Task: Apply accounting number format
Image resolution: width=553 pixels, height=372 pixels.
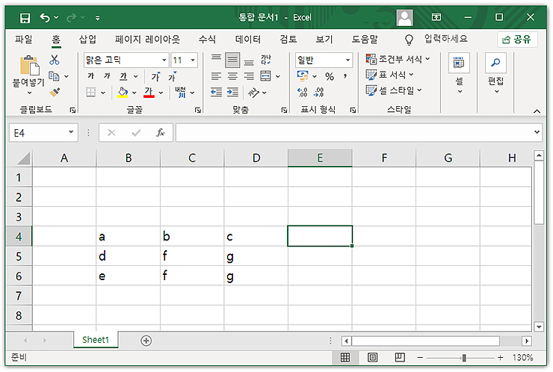Action: click(x=303, y=75)
